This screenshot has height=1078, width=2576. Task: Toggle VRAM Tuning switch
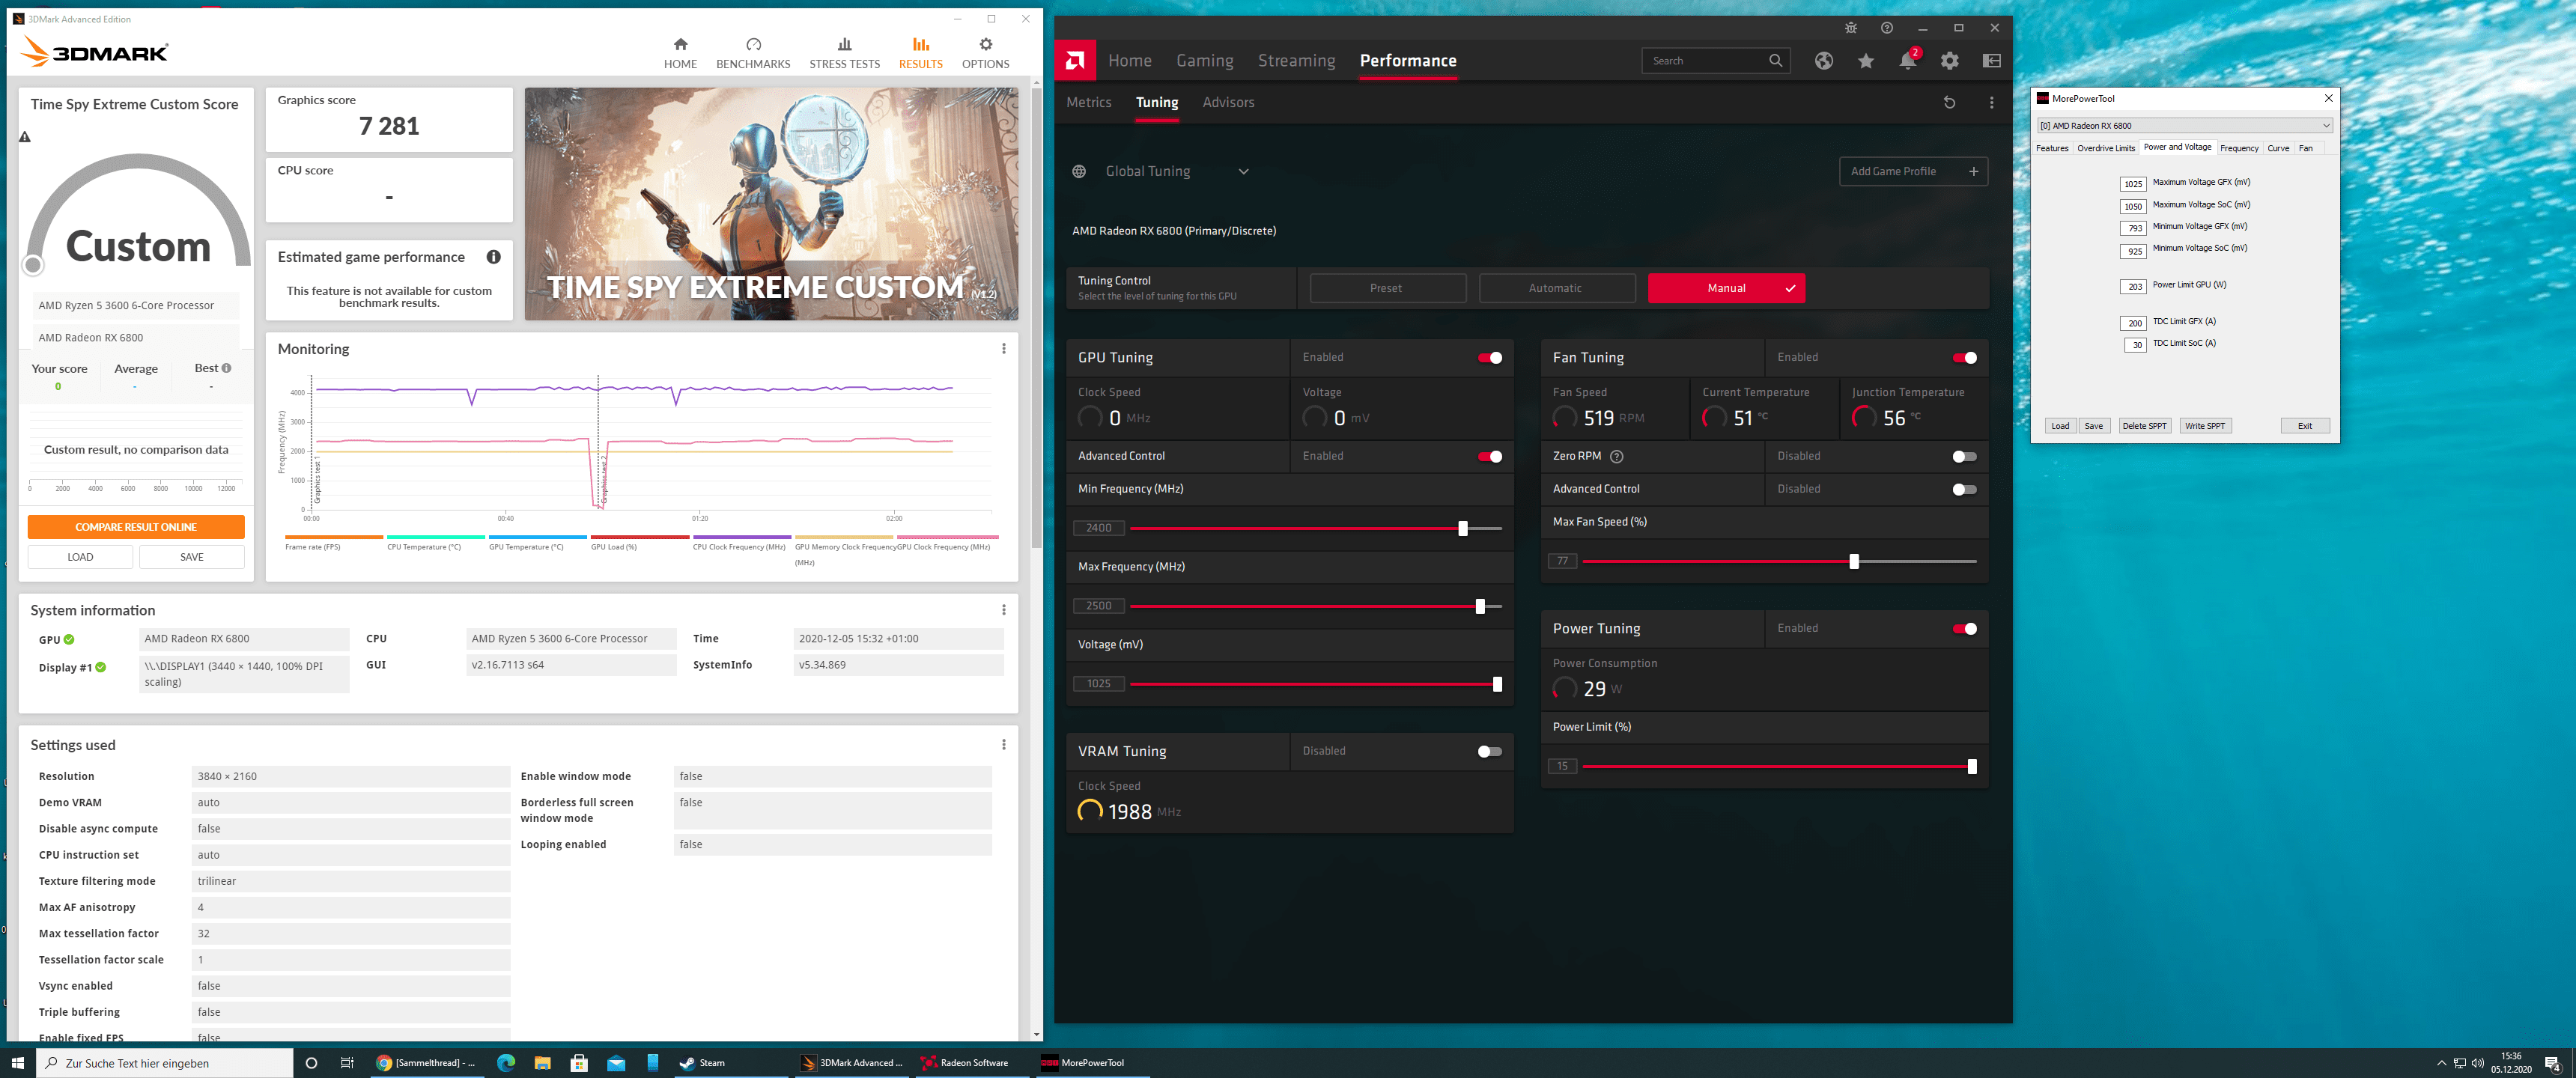point(1490,752)
